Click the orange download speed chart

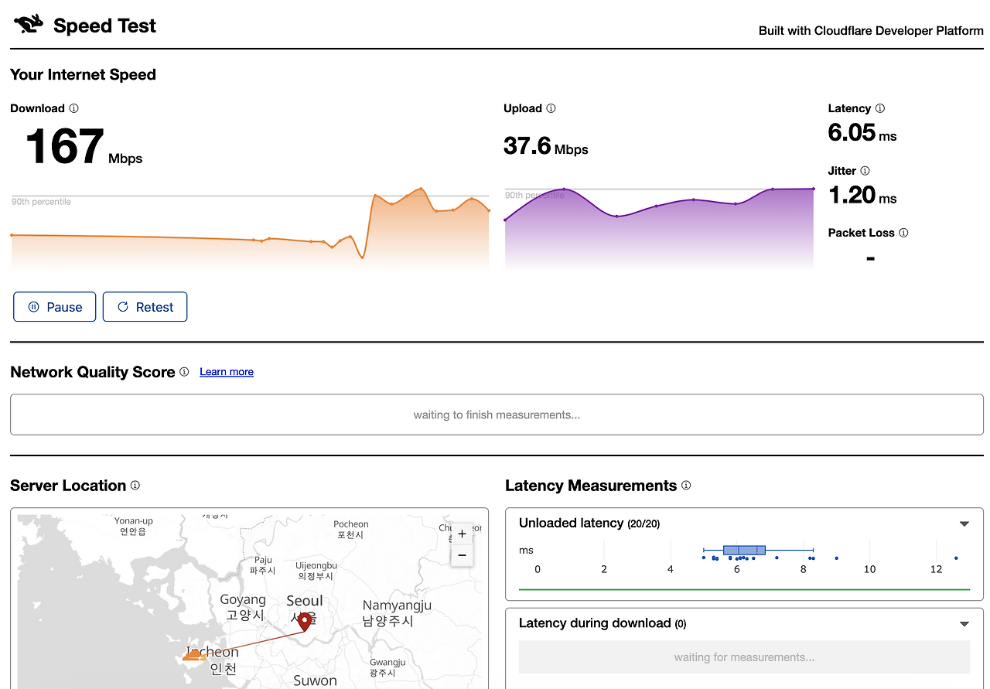click(250, 228)
